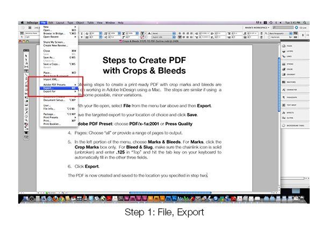Click the horizontal scrollbar thumb of document
The image size is (329, 252).
170,193
